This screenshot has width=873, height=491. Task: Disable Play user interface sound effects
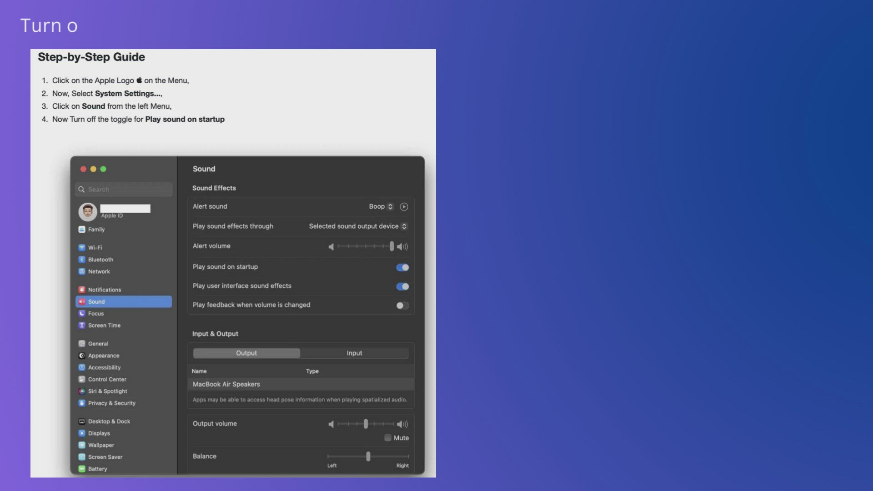point(402,286)
